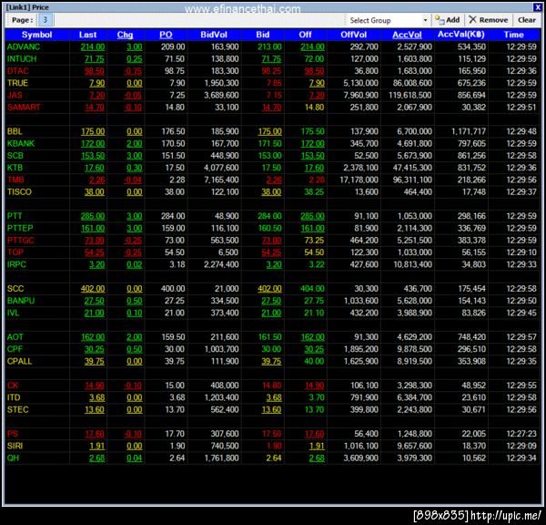This screenshot has height=525, width=546.
Task: Select the SCB symbol
Action: 15,156
